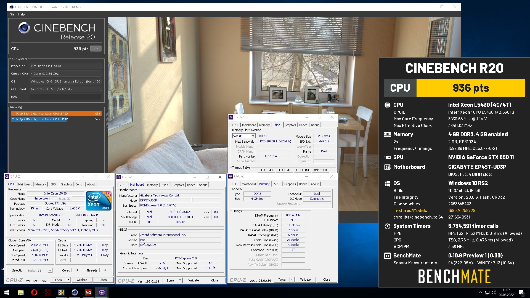This screenshot has height=298, width=530.
Task: Open the red 64 app on the taskbar
Action: pyautogui.click(x=88, y=292)
